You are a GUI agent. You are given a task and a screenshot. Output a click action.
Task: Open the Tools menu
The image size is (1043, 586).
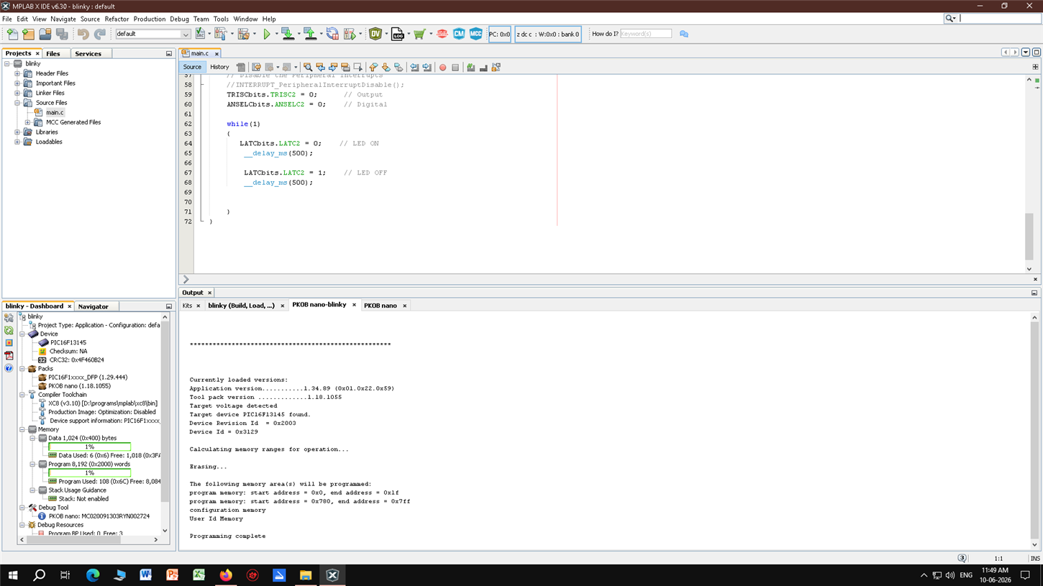point(221,19)
